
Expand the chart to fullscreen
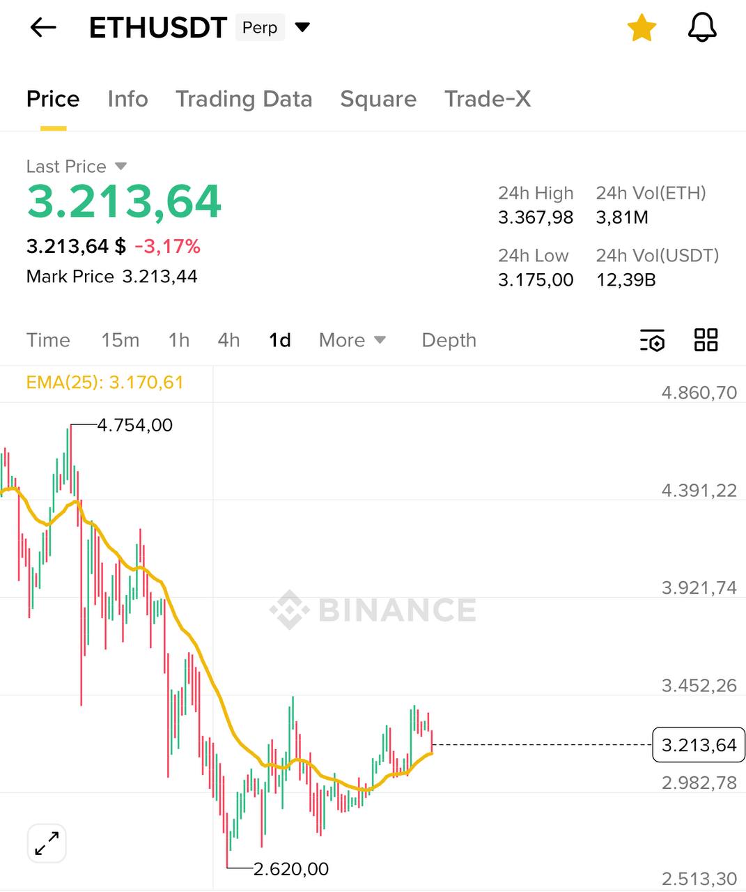46,843
